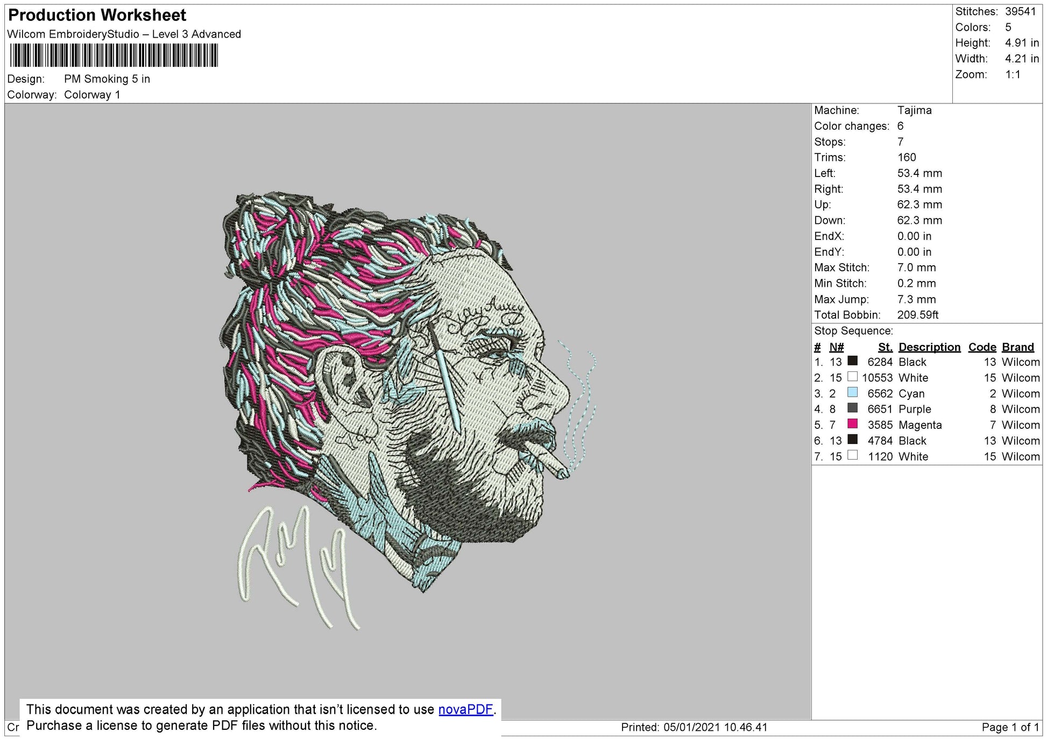
Task: Click the black swatch in stop 1
Action: (852, 361)
